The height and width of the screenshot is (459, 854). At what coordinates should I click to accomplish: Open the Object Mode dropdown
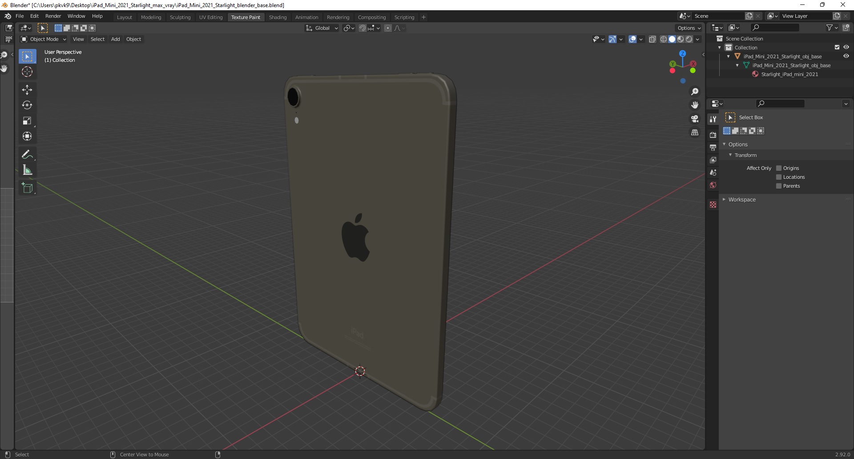click(44, 39)
